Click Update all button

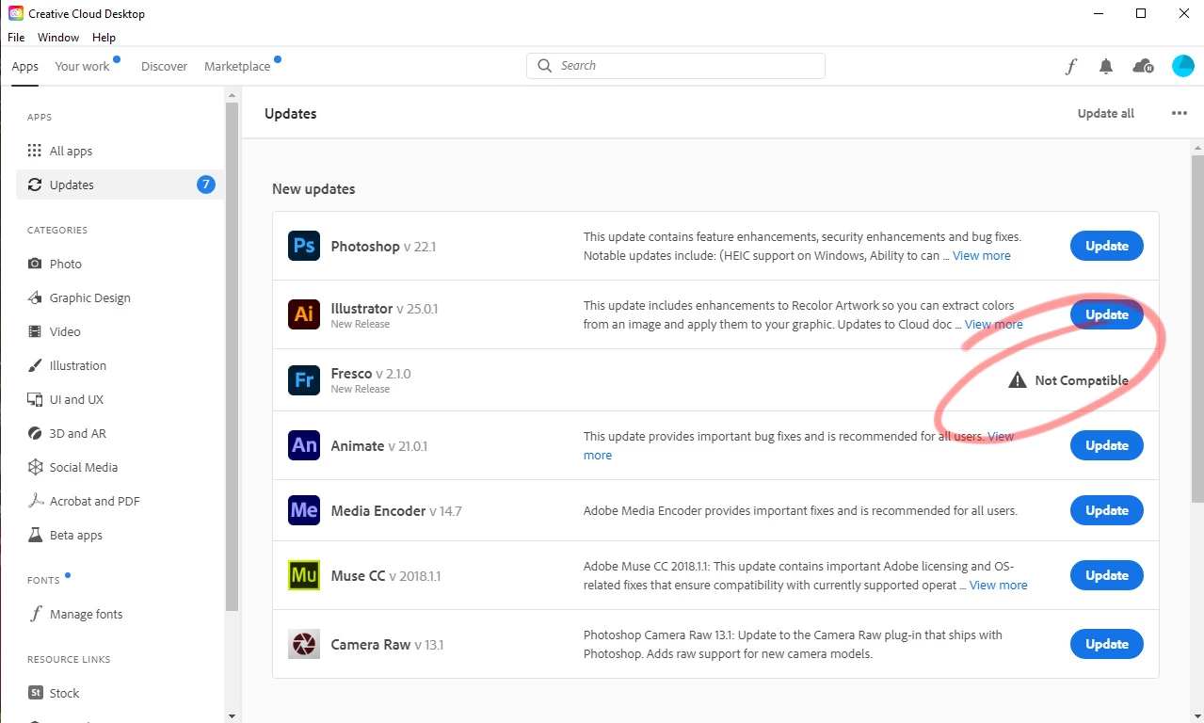(x=1105, y=113)
